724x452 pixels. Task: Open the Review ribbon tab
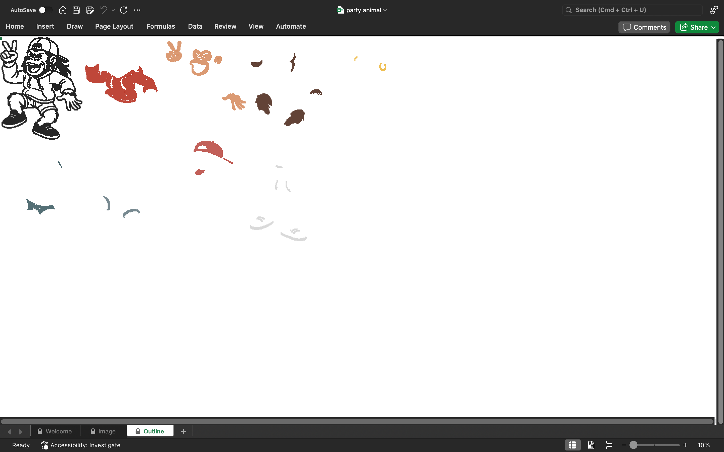click(x=225, y=26)
